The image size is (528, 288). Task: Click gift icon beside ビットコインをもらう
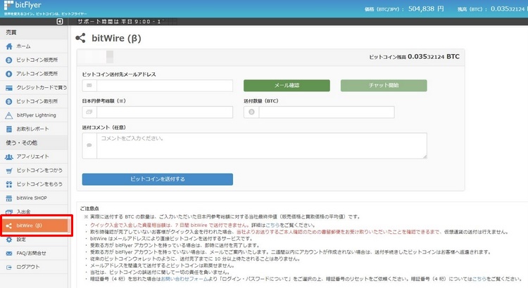click(9, 184)
